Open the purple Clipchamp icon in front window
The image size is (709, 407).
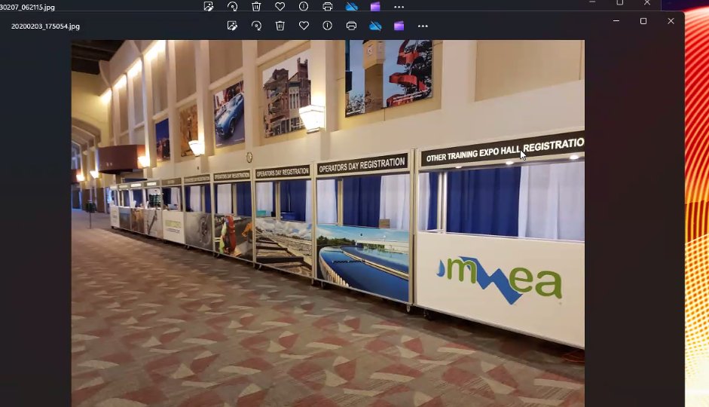(x=399, y=26)
